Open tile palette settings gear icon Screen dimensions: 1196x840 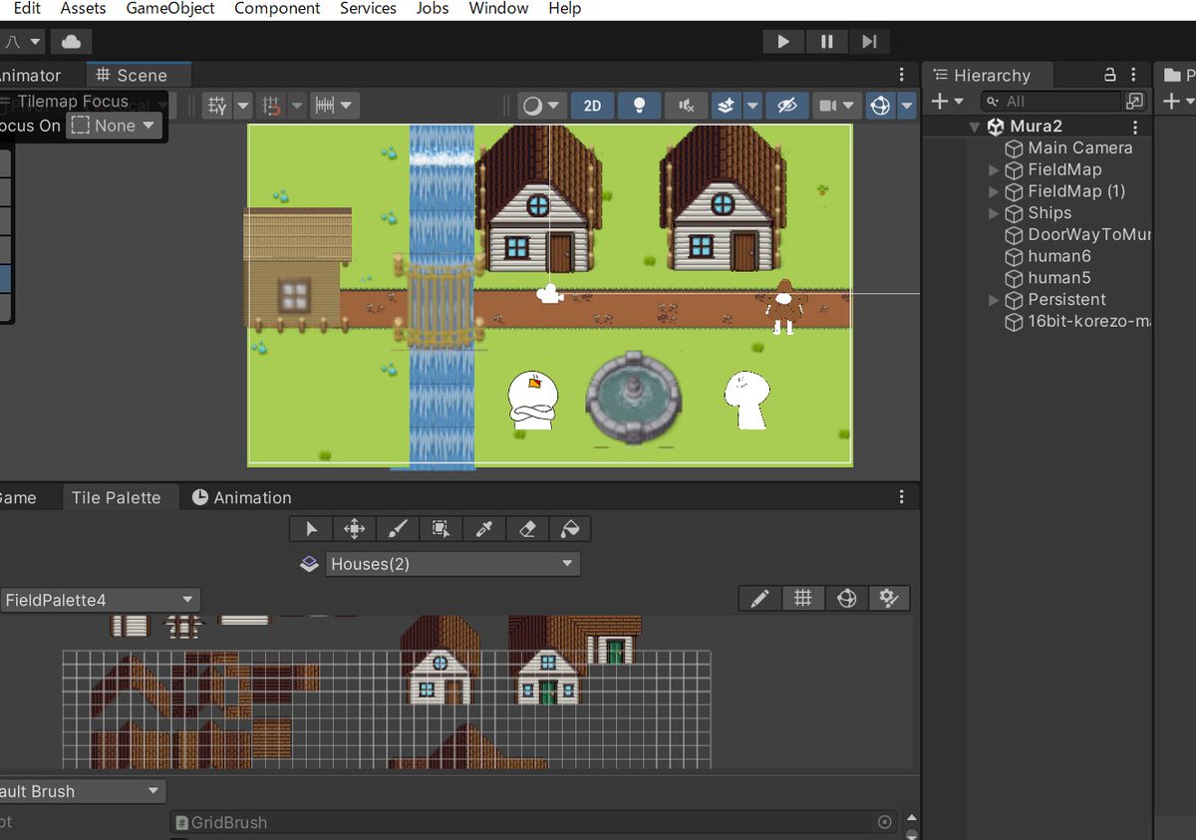pyautogui.click(x=889, y=598)
